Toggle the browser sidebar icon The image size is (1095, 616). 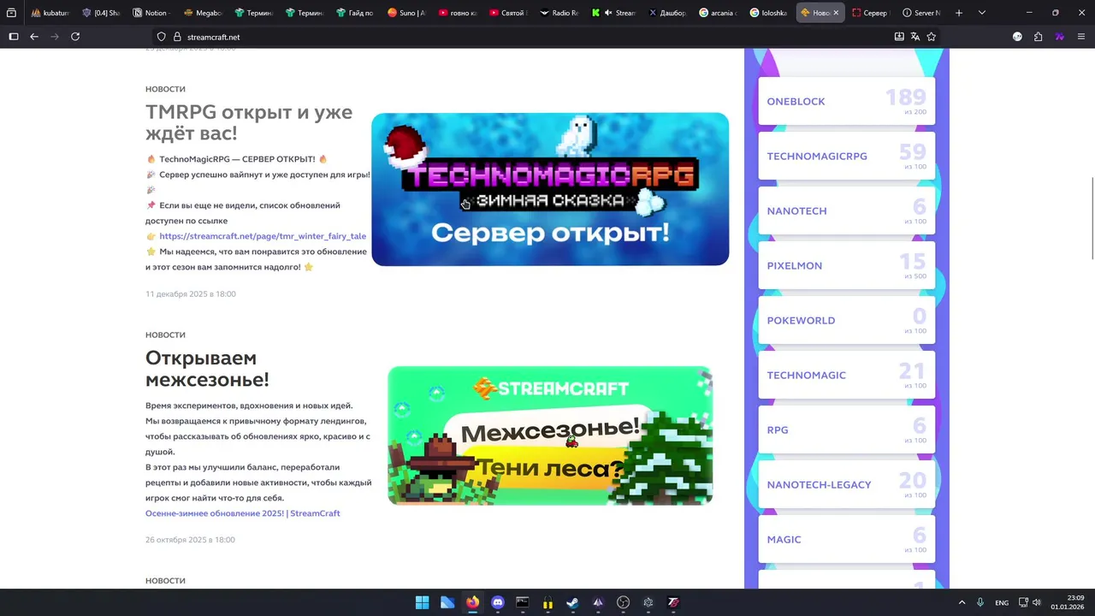point(13,37)
